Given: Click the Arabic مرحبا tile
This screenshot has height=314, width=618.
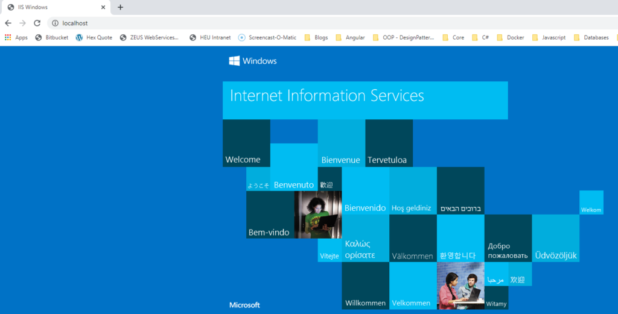Looking at the screenshot, I should (x=496, y=274).
